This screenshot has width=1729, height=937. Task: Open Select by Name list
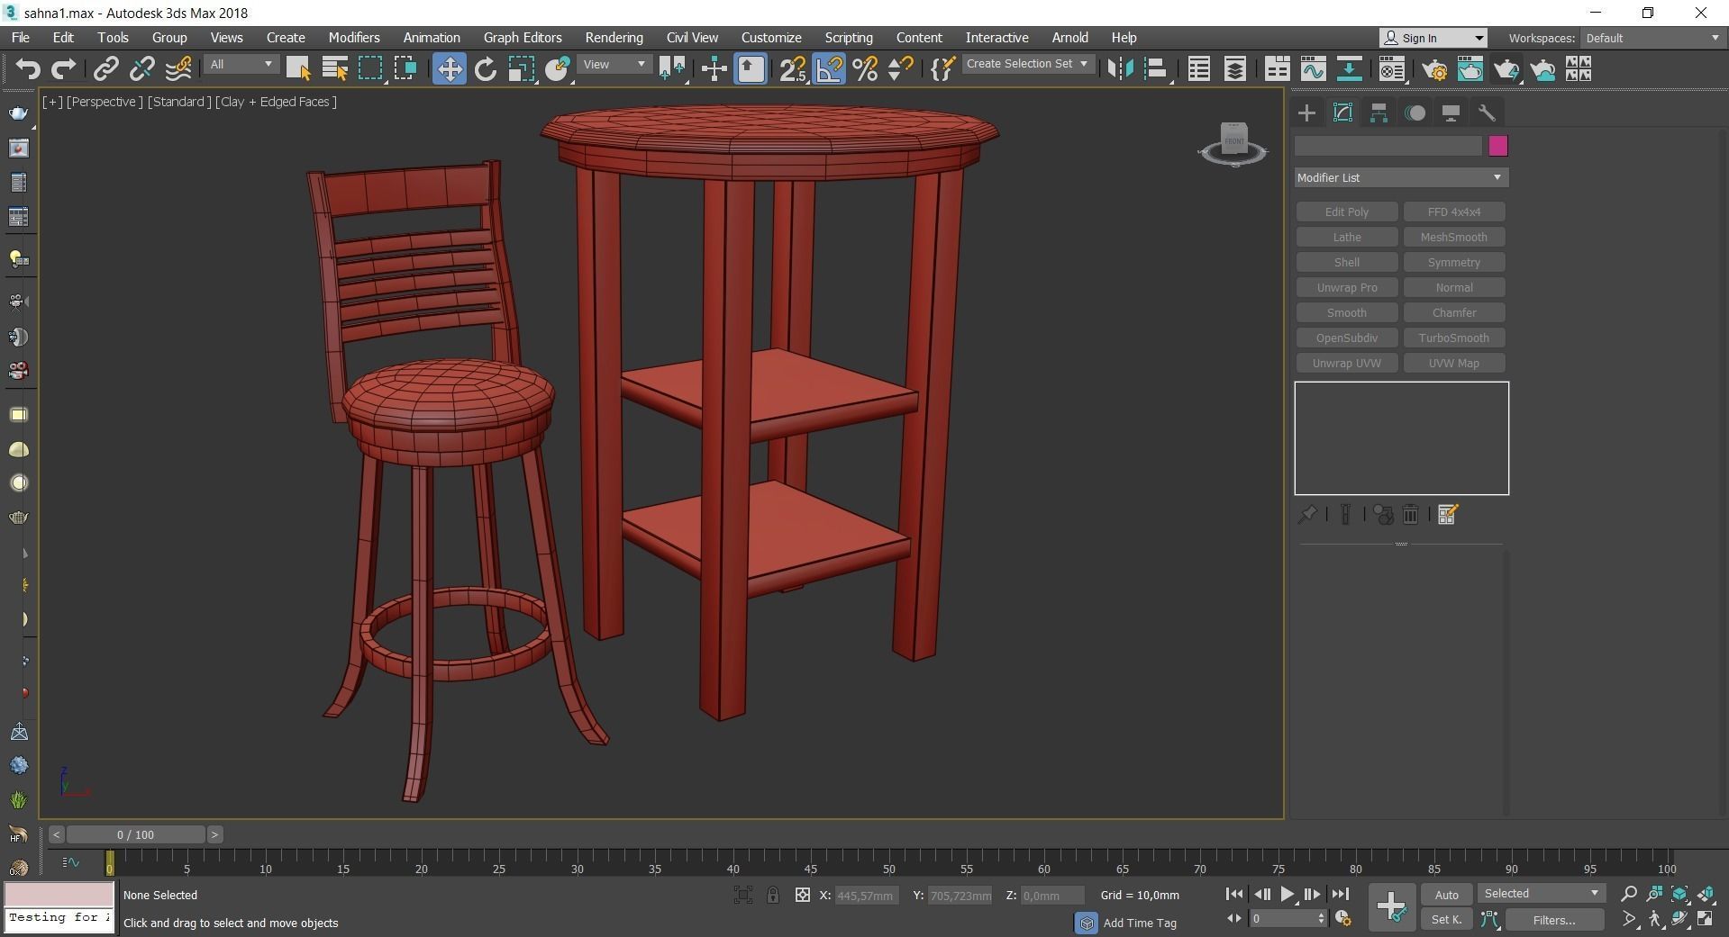pyautogui.click(x=334, y=69)
